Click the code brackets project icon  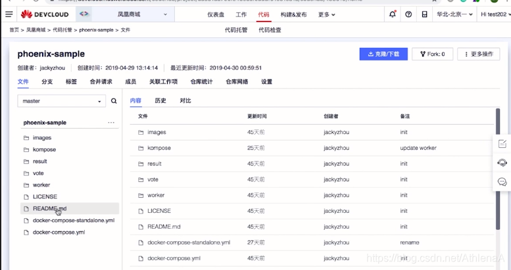click(84, 14)
